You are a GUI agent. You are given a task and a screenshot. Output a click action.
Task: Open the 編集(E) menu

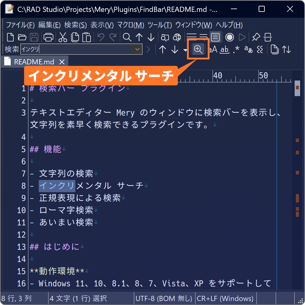49,25
